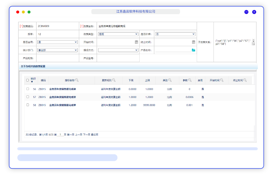This screenshot has height=177, width=271.
Task: Click search icon beside 类别 column
Action: pyautogui.click(x=170, y=80)
